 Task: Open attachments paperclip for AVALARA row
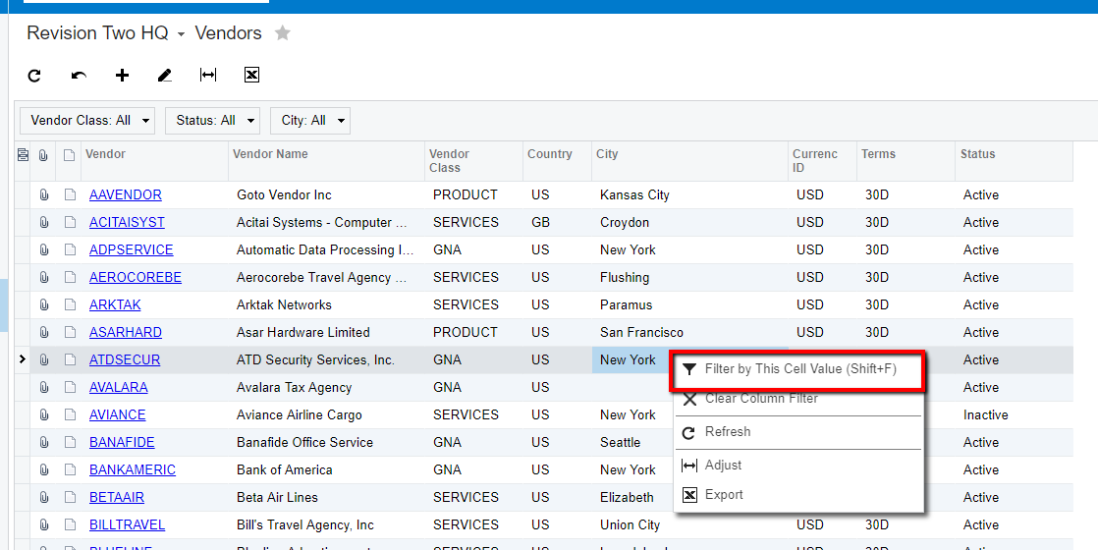click(43, 387)
